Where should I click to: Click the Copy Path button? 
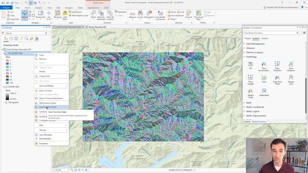click(13, 19)
